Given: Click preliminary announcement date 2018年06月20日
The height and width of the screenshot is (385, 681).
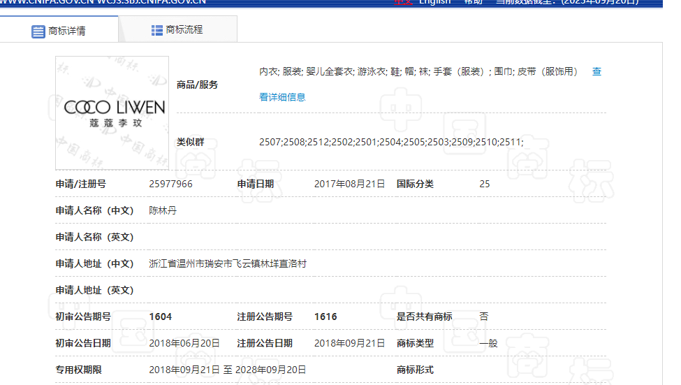Looking at the screenshot, I should pyautogui.click(x=184, y=343).
